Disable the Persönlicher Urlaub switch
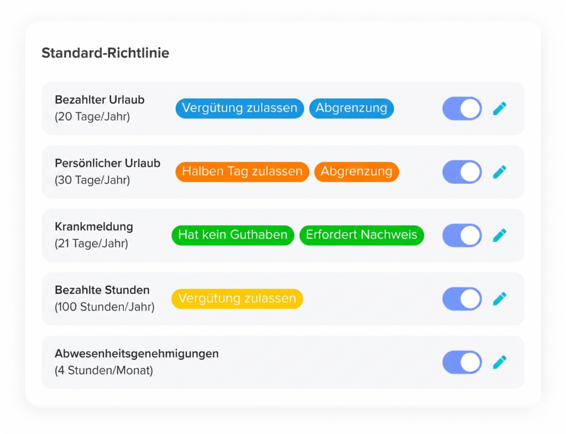This screenshot has width=566, height=434. [x=462, y=172]
